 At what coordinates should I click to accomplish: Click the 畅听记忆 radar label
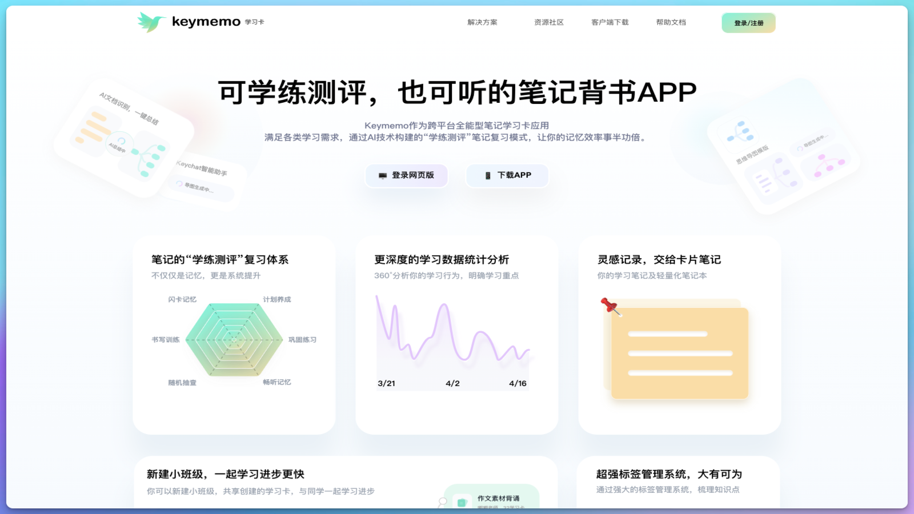(x=277, y=382)
